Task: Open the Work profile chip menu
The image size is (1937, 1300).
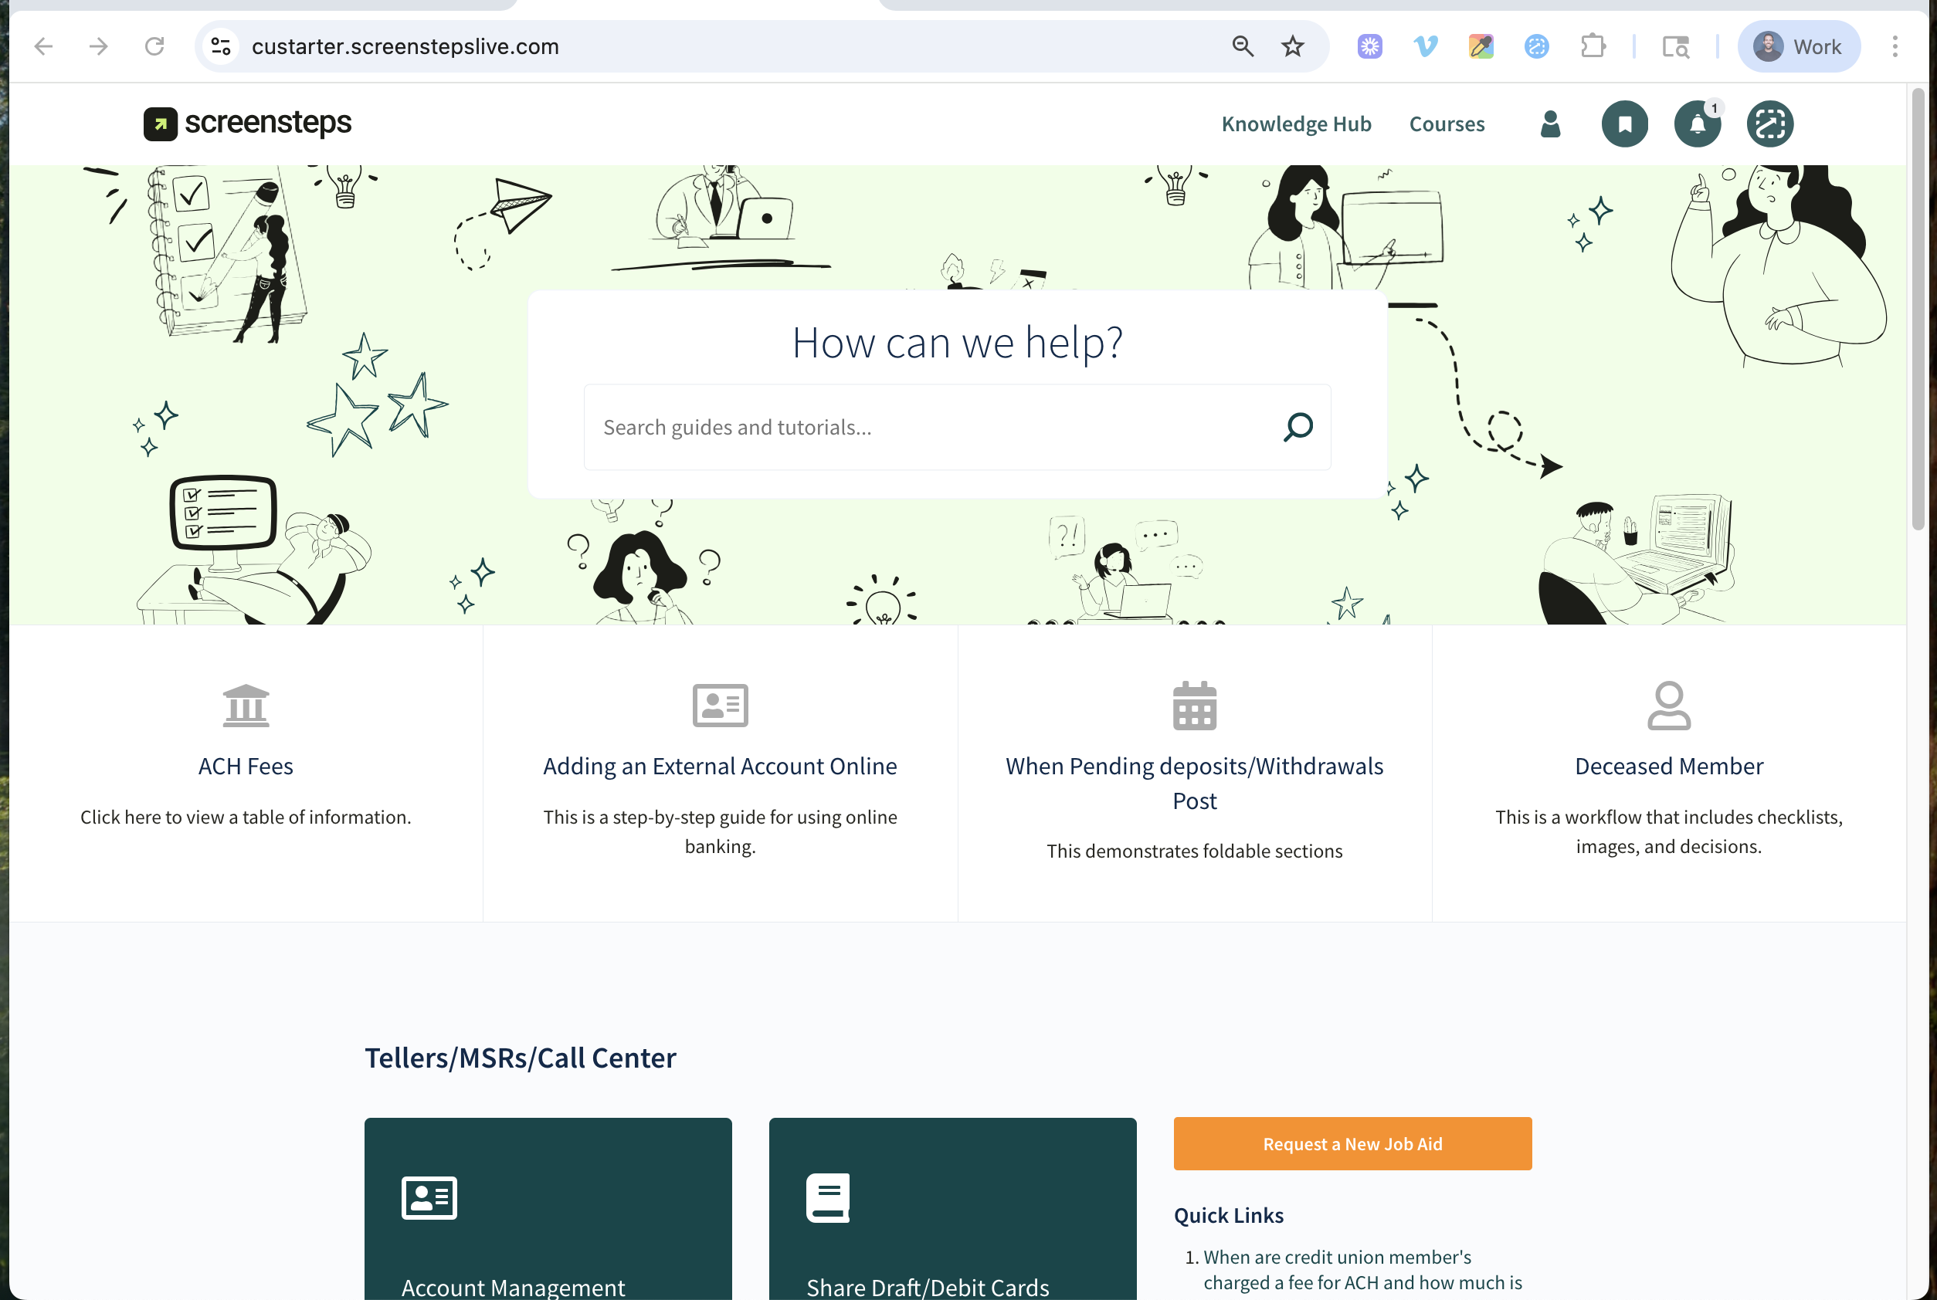Action: coord(1799,46)
